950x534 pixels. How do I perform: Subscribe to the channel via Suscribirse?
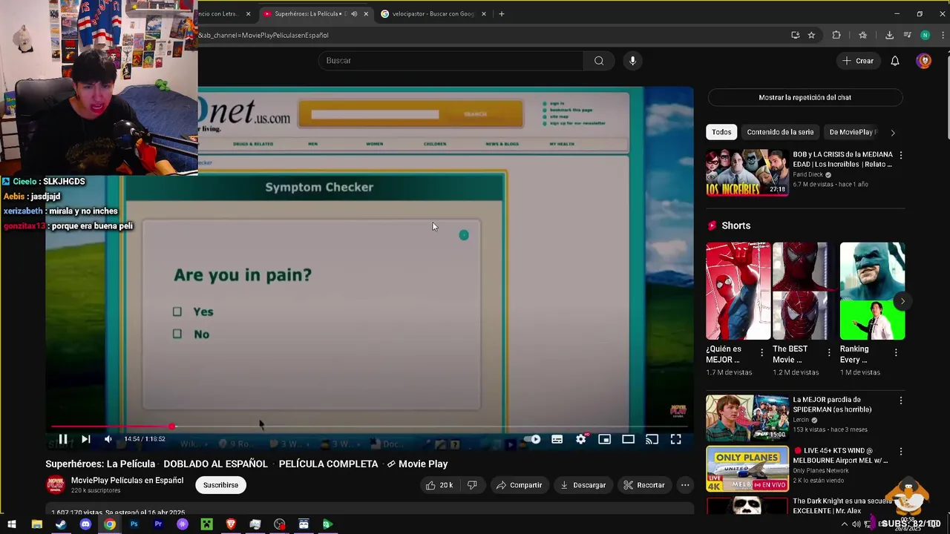coord(220,485)
